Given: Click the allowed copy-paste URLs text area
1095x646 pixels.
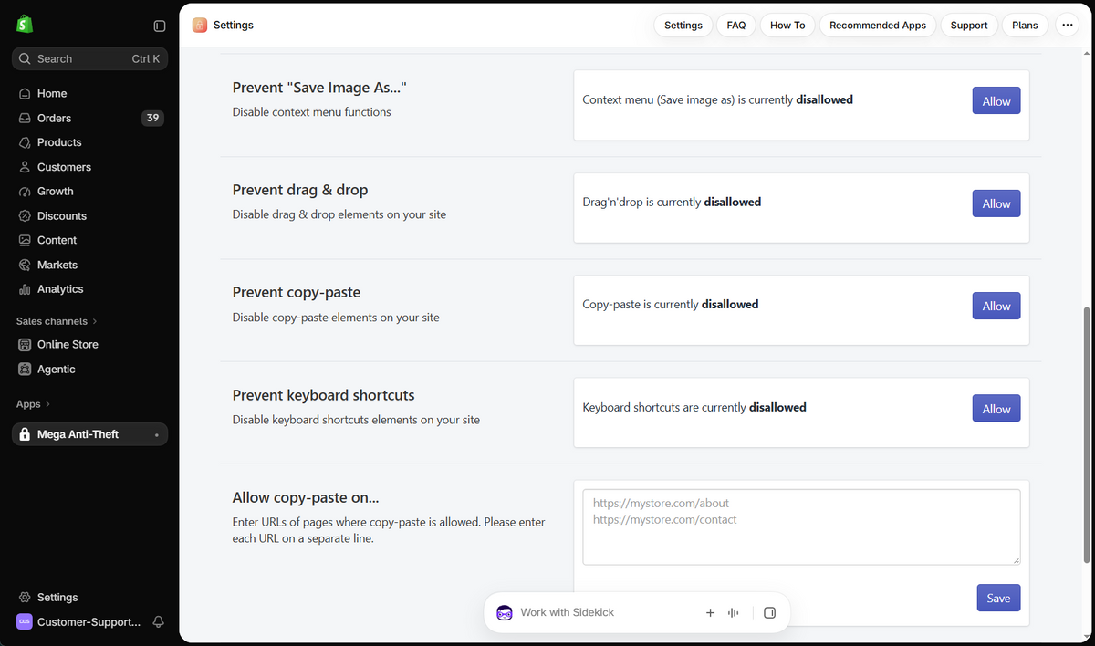Looking at the screenshot, I should [801, 527].
